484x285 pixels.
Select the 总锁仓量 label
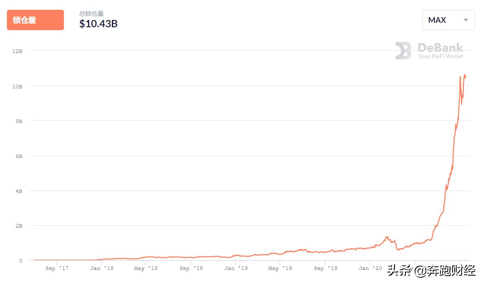(x=92, y=14)
